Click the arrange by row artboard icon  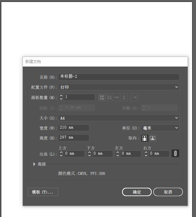117,97
